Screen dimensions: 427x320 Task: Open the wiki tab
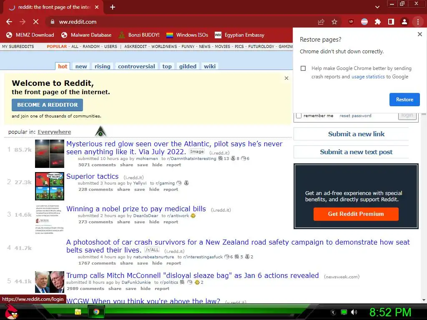[210, 66]
